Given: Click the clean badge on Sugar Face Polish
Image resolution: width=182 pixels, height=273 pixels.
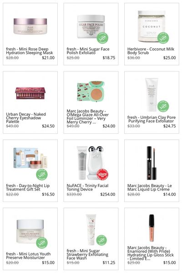Looking at the screenshot, I should coord(102,38).
